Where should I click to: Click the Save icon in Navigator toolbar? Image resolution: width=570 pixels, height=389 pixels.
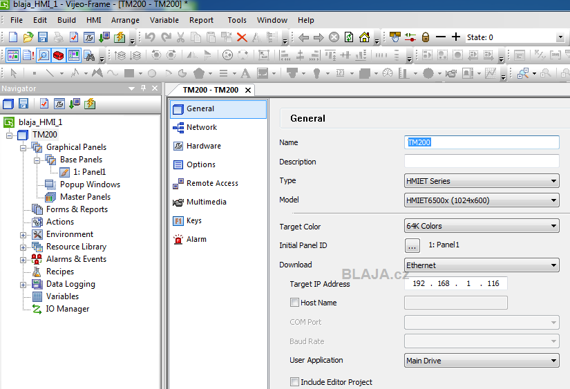coord(23,104)
